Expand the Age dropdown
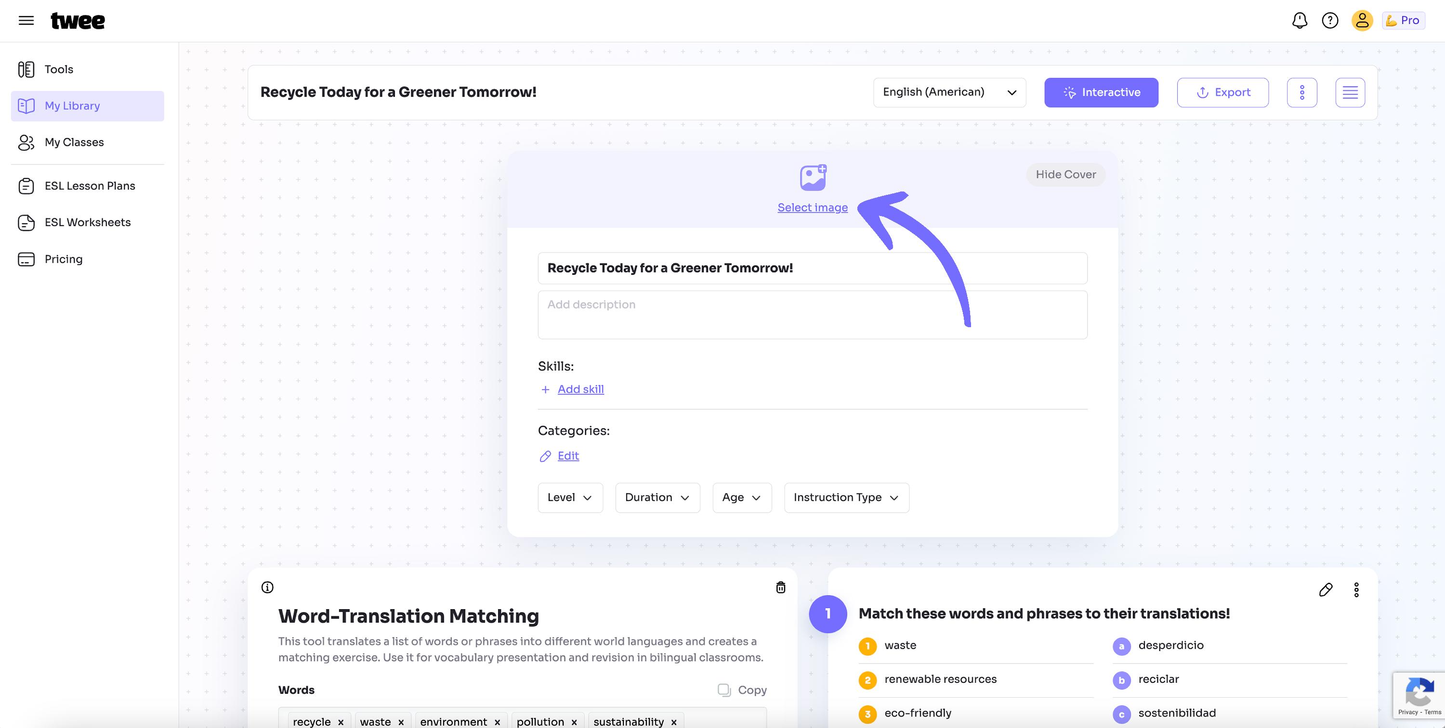Screen dimensions: 1445x728 coord(742,498)
